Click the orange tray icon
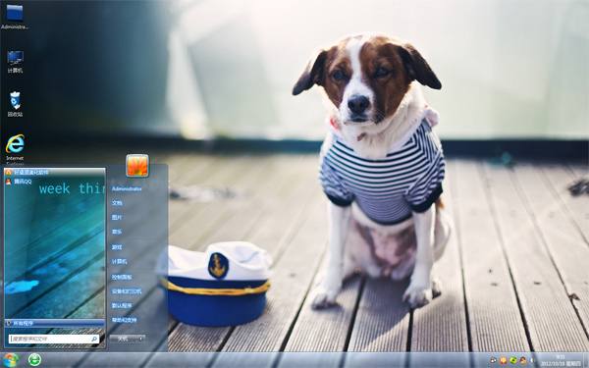The image size is (589, 368). [x=504, y=360]
